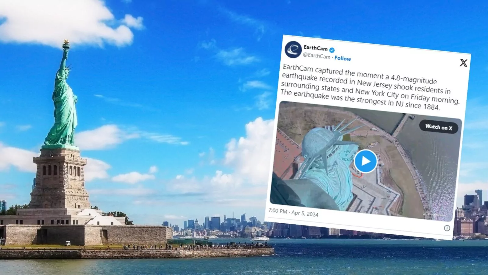Click the X logo in tweet corner
The height and width of the screenshot is (275, 488).
[463, 63]
